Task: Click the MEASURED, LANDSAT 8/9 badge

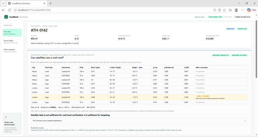Action: [x=221, y=55]
